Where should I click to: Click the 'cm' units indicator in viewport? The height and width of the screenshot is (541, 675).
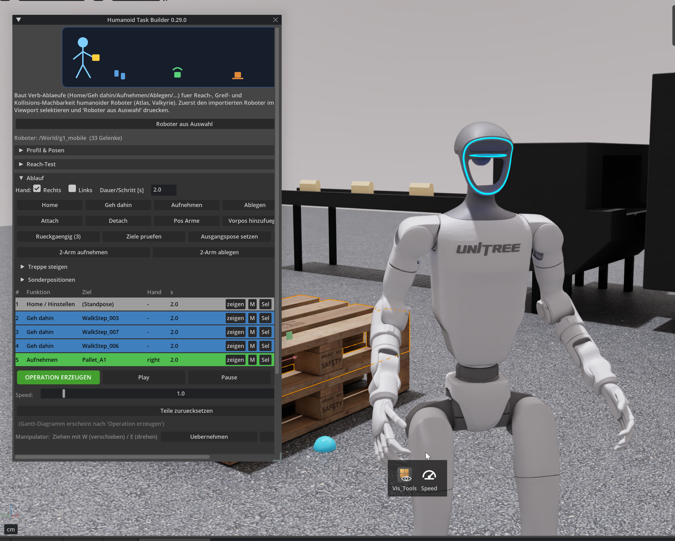[x=11, y=530]
